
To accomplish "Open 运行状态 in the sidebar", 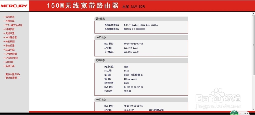I will [x=10, y=17].
